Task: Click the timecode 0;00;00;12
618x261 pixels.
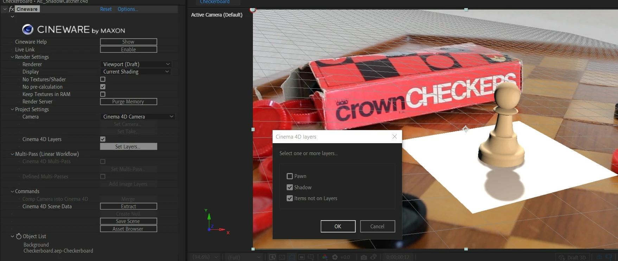Action: pyautogui.click(x=398, y=257)
